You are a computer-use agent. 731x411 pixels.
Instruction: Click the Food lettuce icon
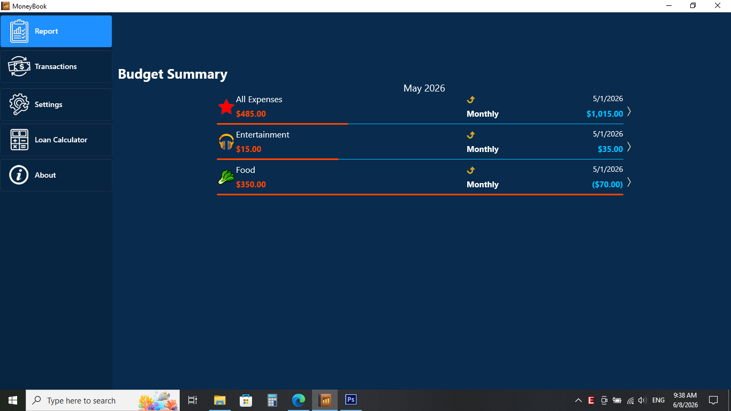pyautogui.click(x=226, y=177)
